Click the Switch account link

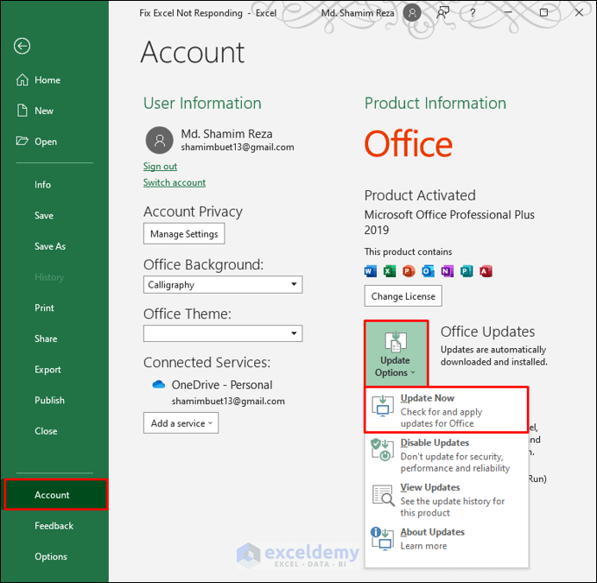tap(175, 182)
